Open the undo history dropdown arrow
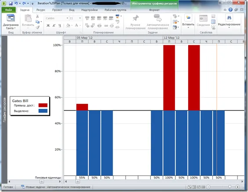 [x=20, y=4]
